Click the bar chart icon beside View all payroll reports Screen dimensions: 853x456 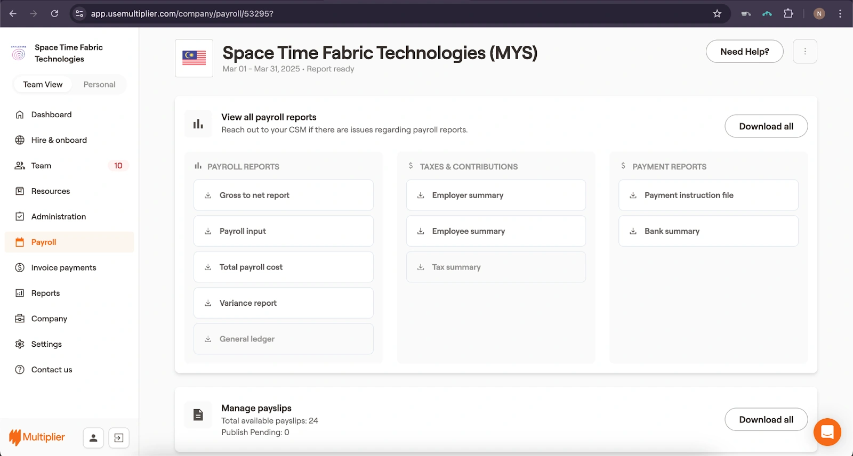pos(198,124)
